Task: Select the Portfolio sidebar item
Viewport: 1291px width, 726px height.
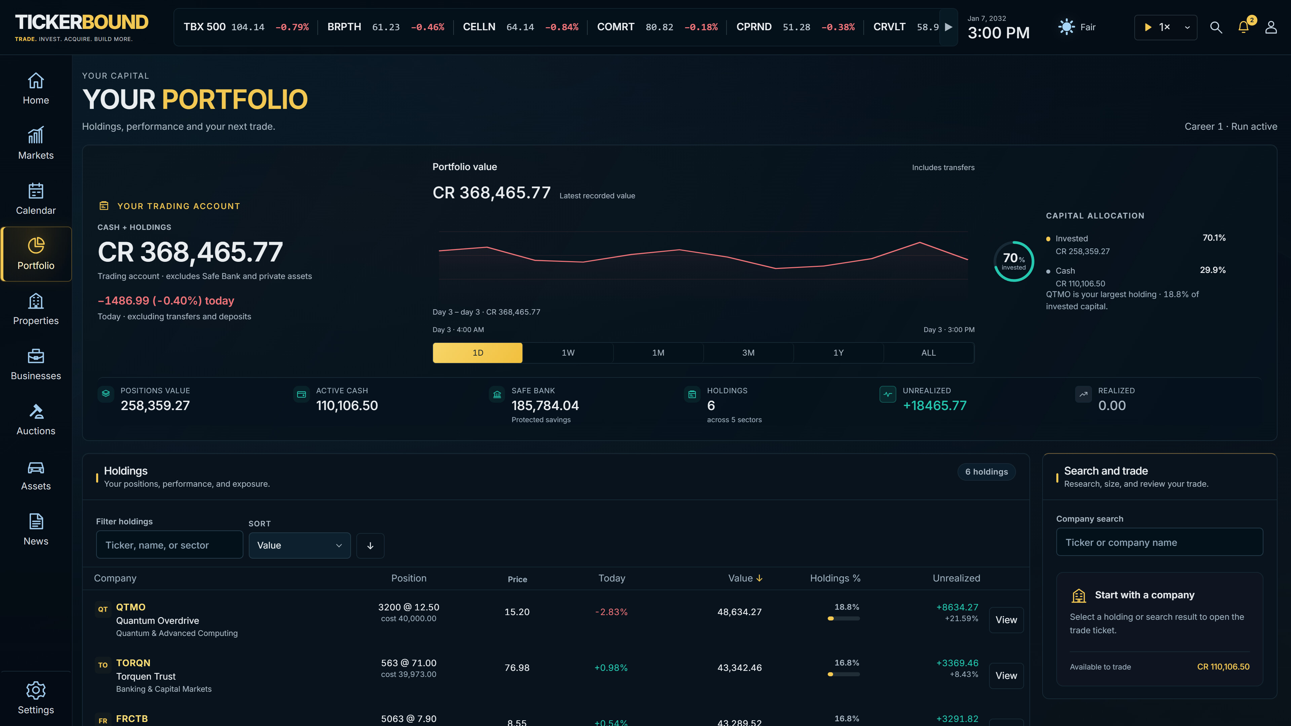Action: tap(36, 254)
